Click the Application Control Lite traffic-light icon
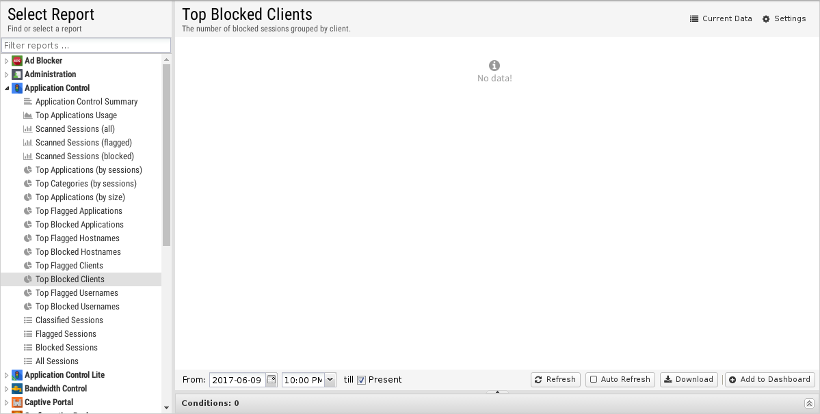 pos(17,375)
